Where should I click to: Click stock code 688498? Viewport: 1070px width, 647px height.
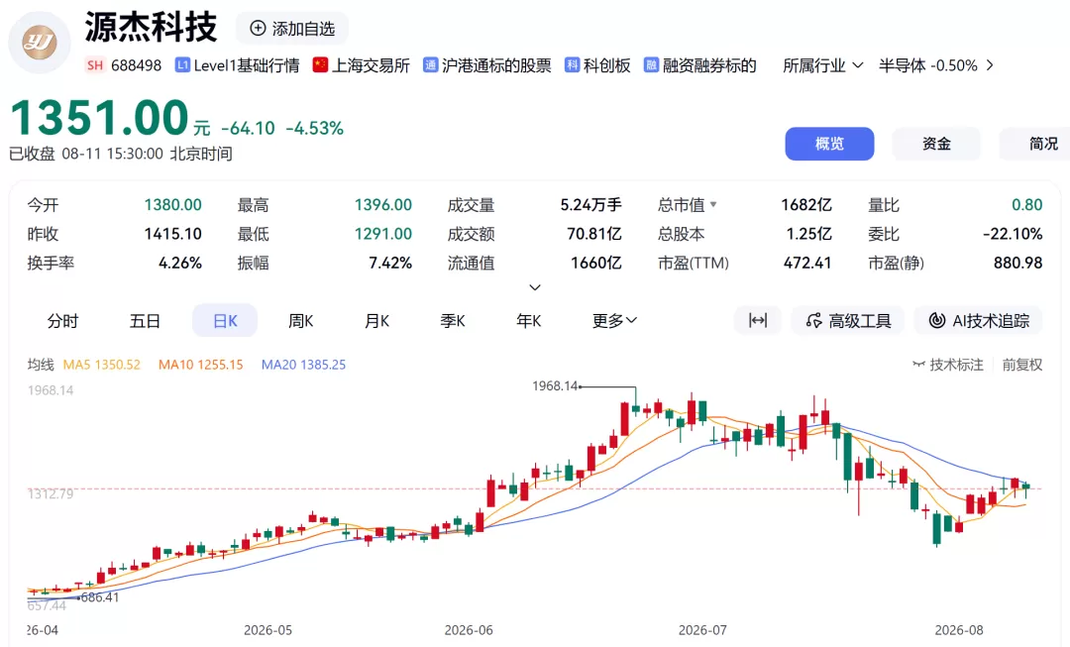point(136,65)
